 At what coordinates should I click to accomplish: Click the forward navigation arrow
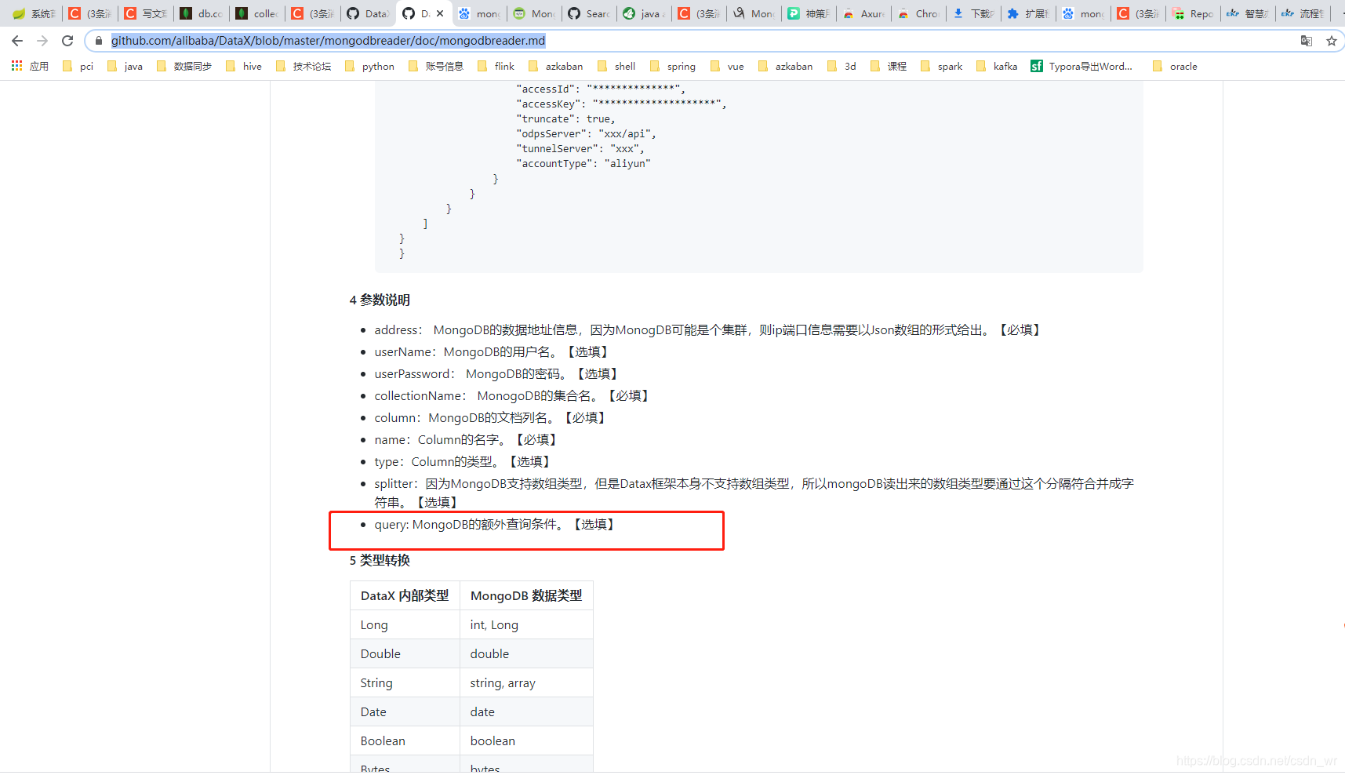[x=42, y=41]
